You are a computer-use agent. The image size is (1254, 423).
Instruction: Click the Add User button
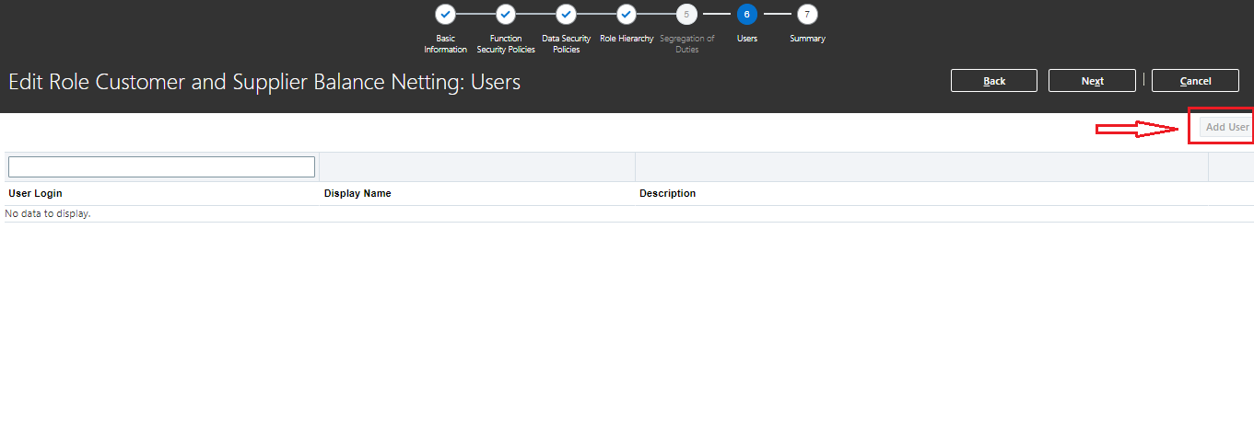coord(1227,127)
